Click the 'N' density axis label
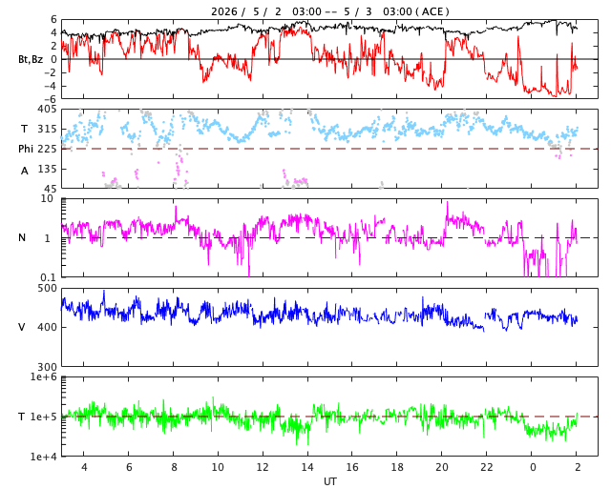 (x=22, y=237)
